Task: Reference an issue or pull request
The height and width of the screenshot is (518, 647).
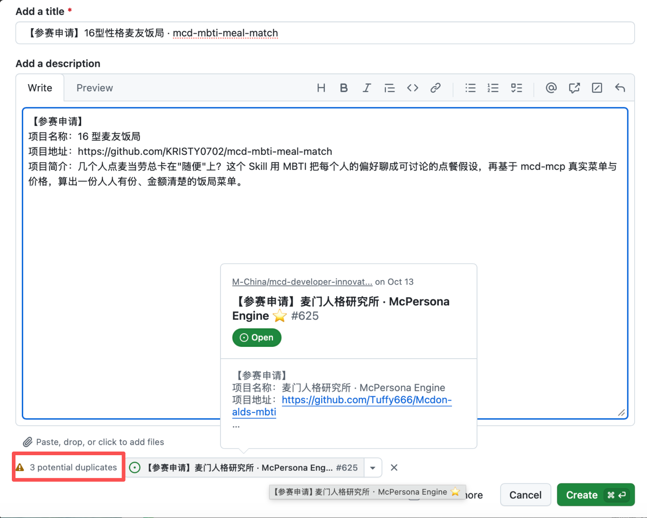Action: click(x=574, y=88)
